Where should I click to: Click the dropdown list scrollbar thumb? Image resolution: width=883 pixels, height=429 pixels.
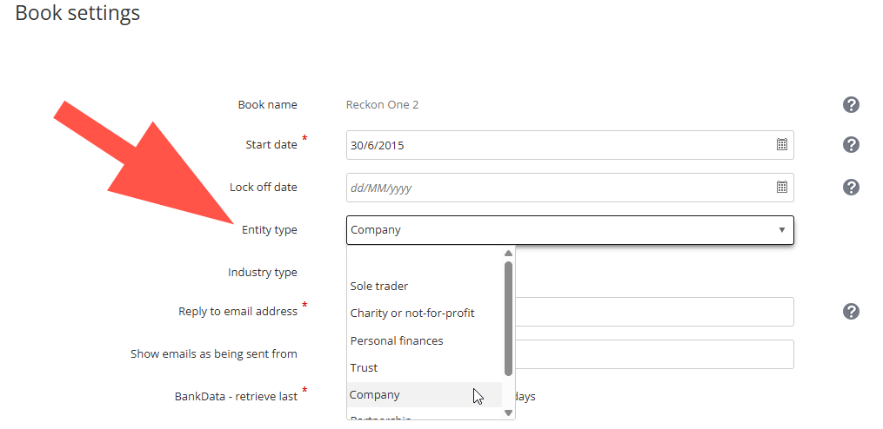(x=508, y=317)
